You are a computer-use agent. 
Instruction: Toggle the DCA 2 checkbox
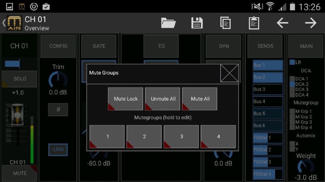click(x=292, y=84)
